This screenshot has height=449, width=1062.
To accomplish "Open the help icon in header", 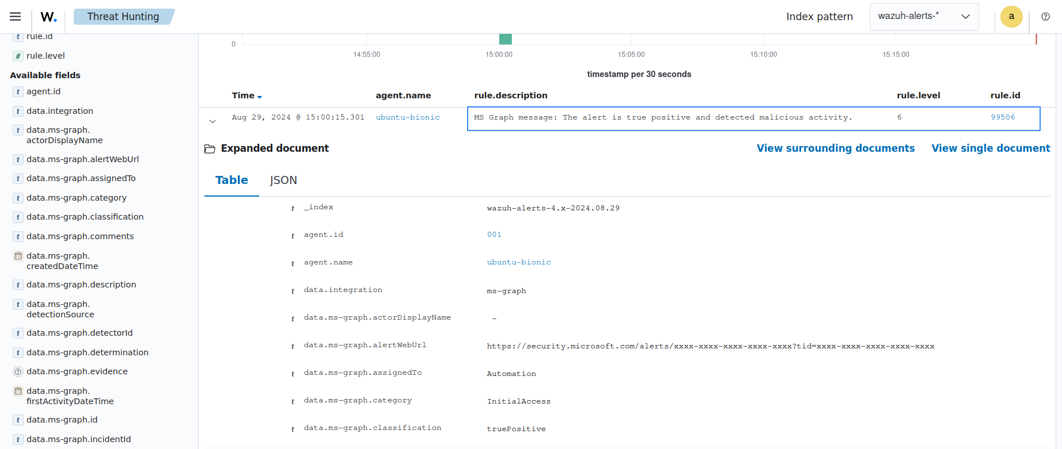I will pos(1045,17).
